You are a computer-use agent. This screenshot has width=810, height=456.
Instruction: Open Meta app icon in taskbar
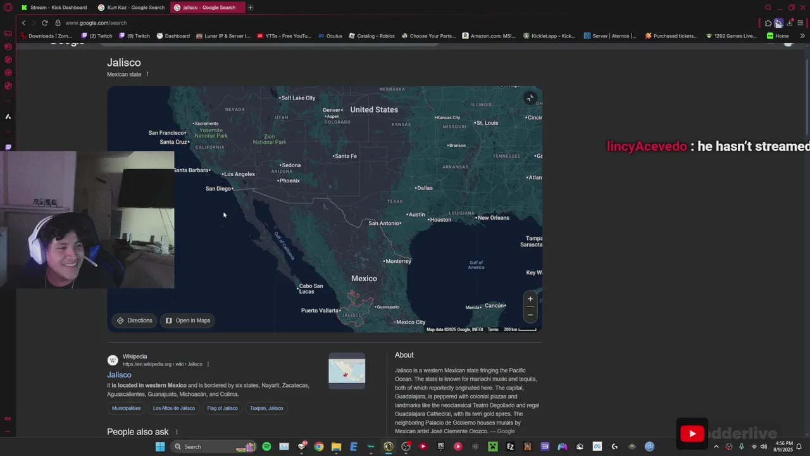tap(597, 446)
